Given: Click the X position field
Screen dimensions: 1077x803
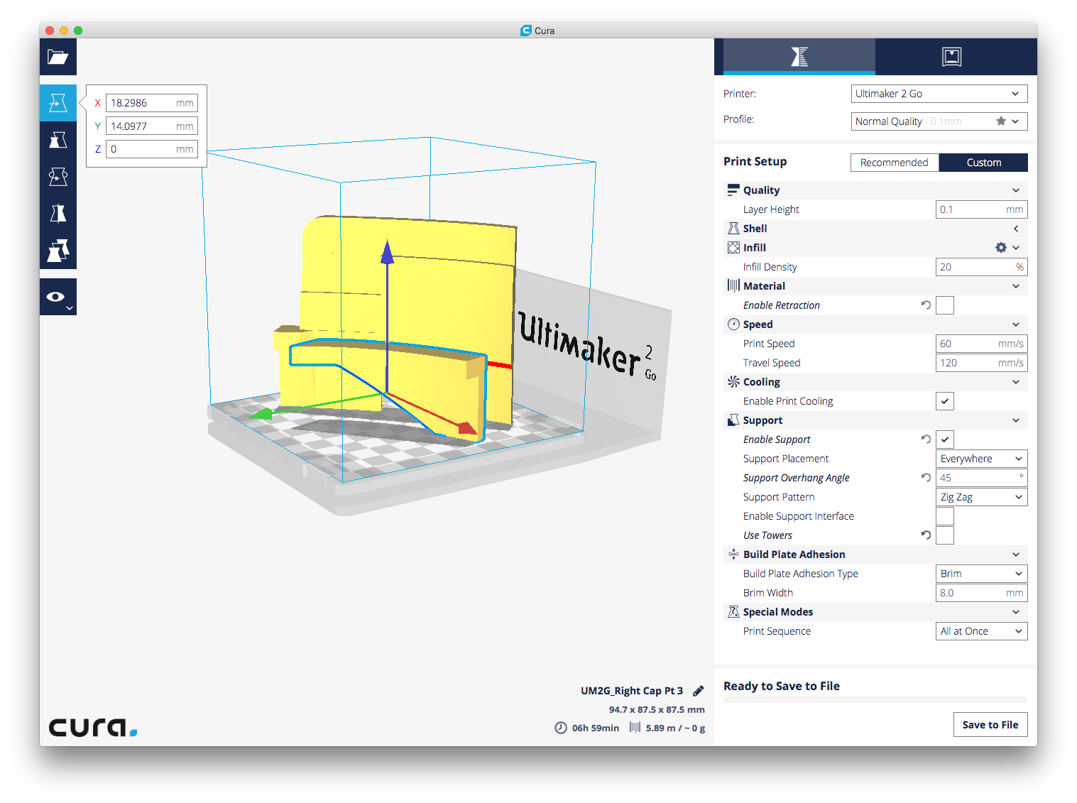Looking at the screenshot, I should pos(152,103).
